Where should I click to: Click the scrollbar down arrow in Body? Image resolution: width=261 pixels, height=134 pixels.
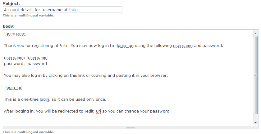click(255, 123)
